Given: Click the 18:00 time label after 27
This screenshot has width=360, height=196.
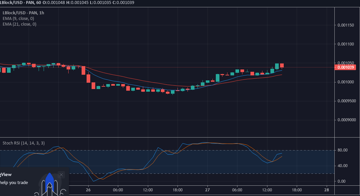Looking at the screenshot, I should 297,190.
